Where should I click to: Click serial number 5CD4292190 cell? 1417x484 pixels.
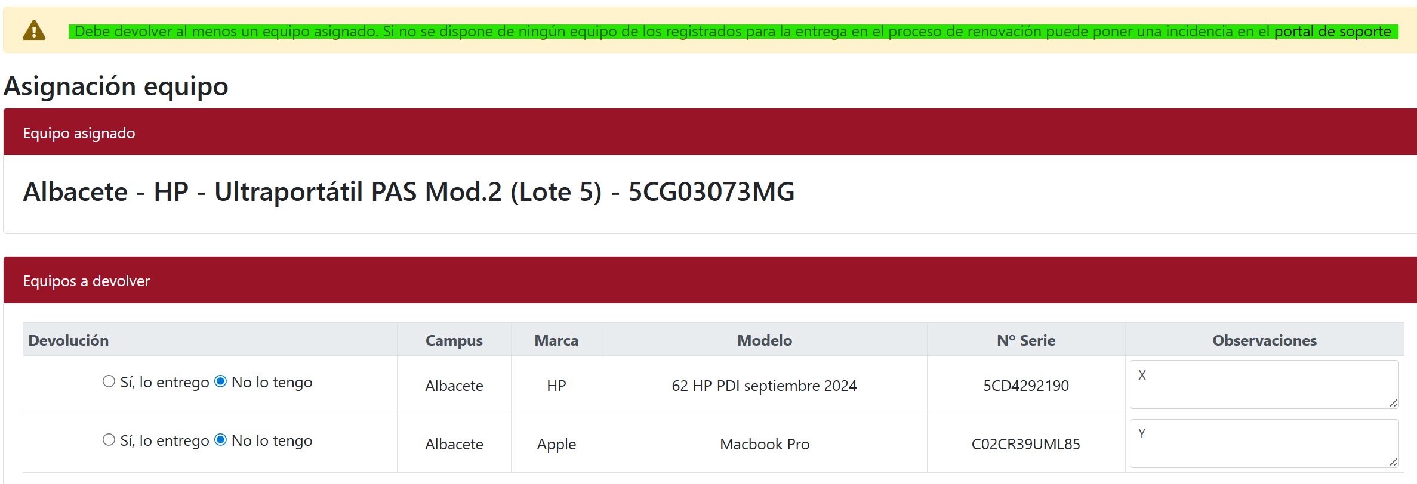click(x=1025, y=386)
